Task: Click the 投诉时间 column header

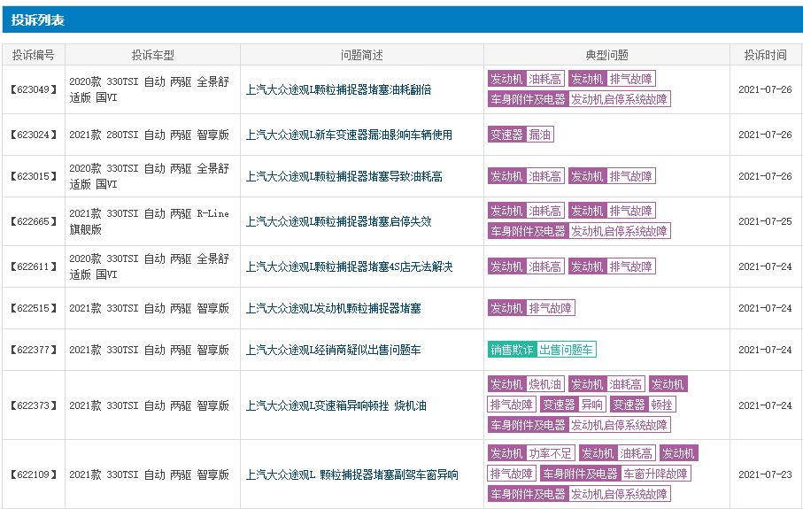Action: (x=765, y=55)
